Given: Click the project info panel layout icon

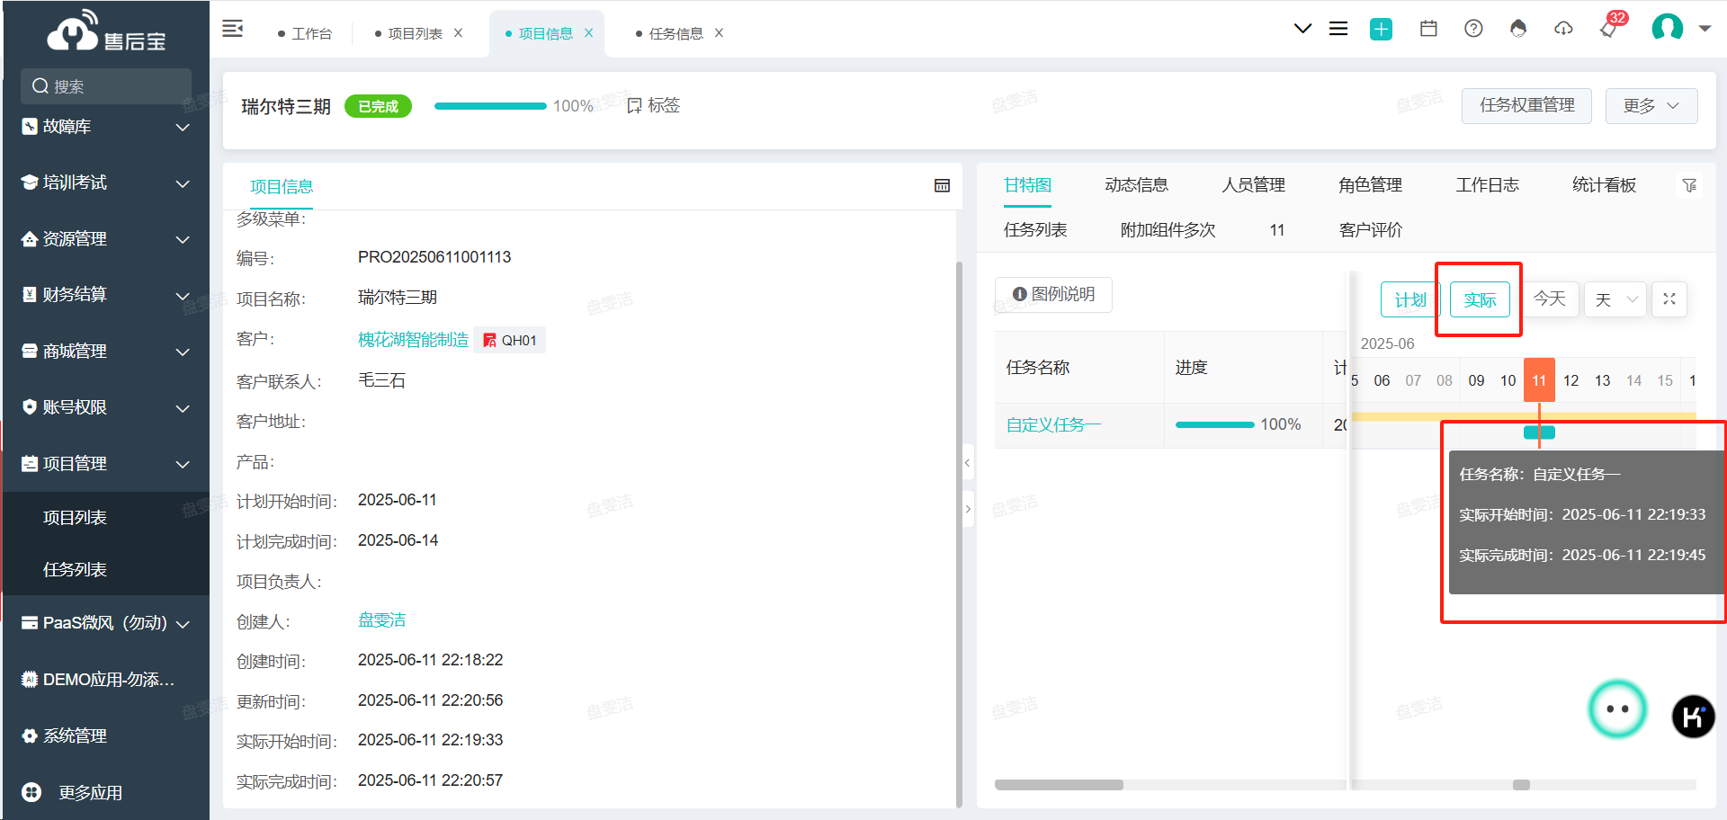Looking at the screenshot, I should 942,185.
